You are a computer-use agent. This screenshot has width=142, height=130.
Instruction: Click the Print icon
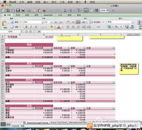pyautogui.click(x=23, y=10)
